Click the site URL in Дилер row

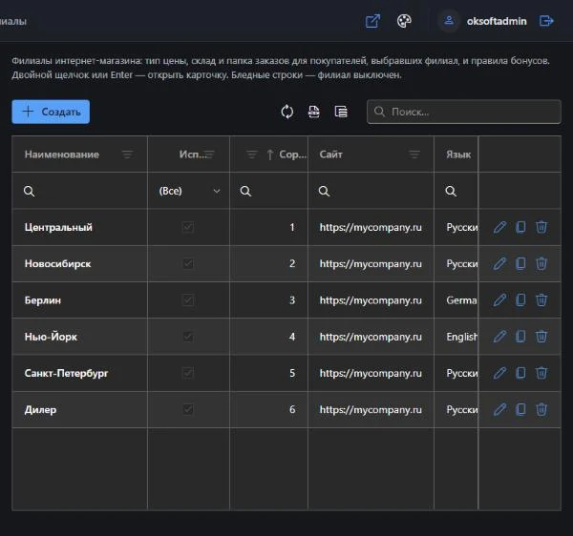pyautogui.click(x=371, y=410)
